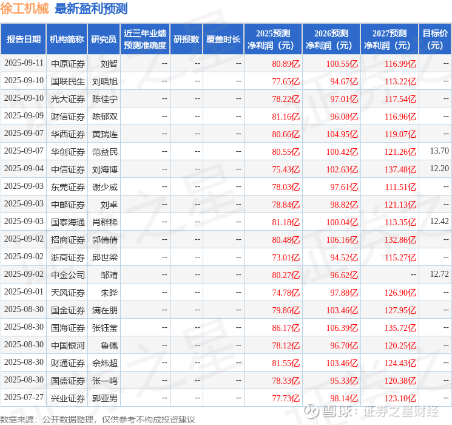The image size is (452, 425).
Task: Click 123.10亿 forecast value
Action: click(x=400, y=398)
